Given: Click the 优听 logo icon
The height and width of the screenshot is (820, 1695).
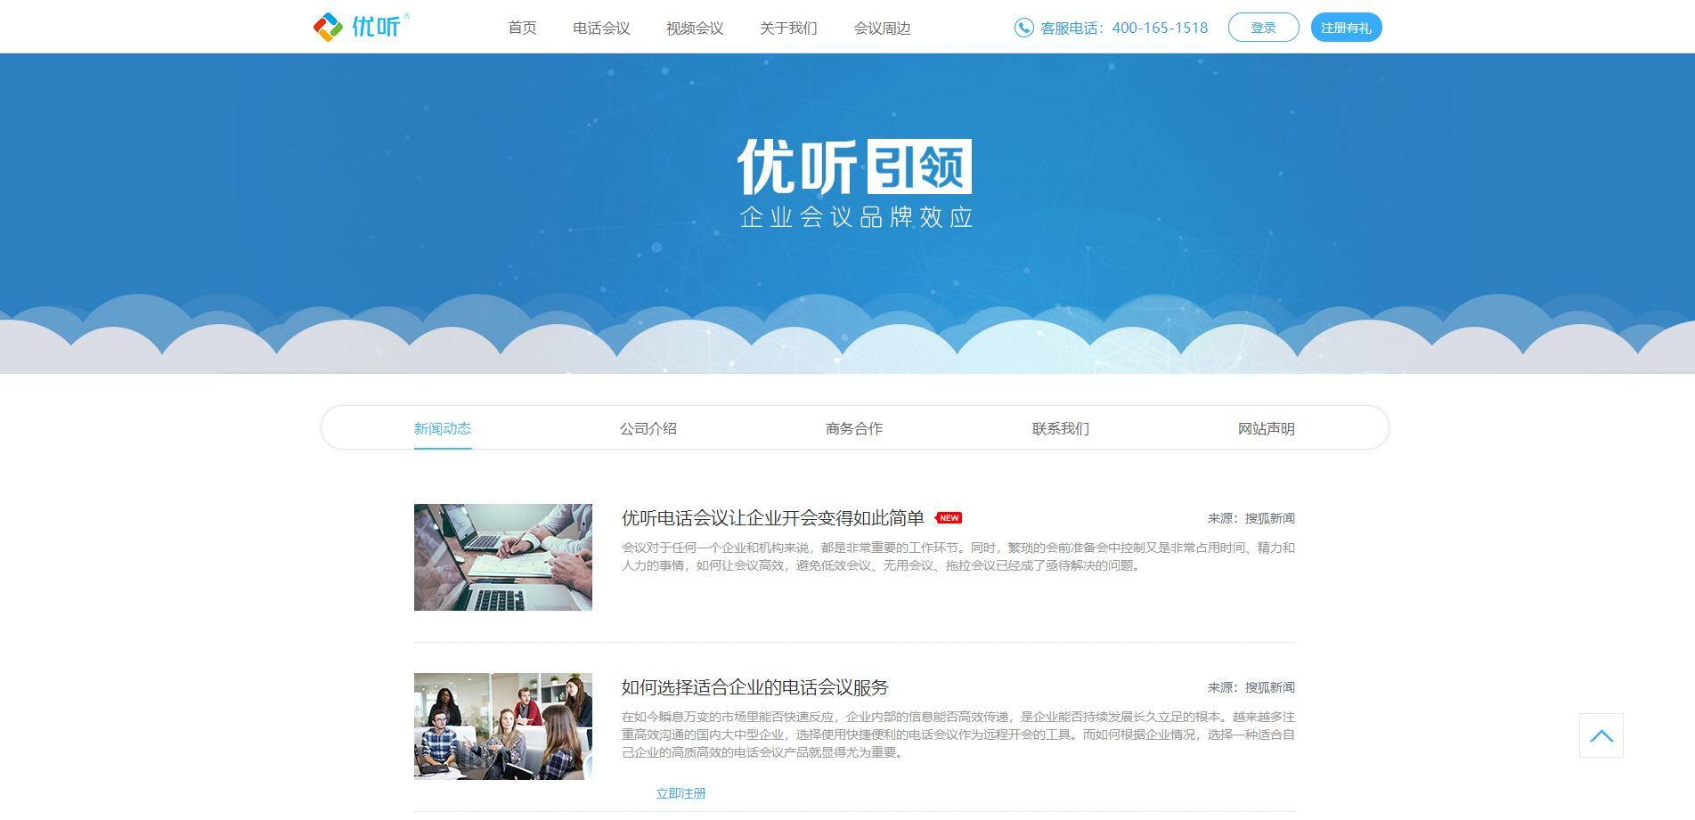Looking at the screenshot, I should 328,28.
